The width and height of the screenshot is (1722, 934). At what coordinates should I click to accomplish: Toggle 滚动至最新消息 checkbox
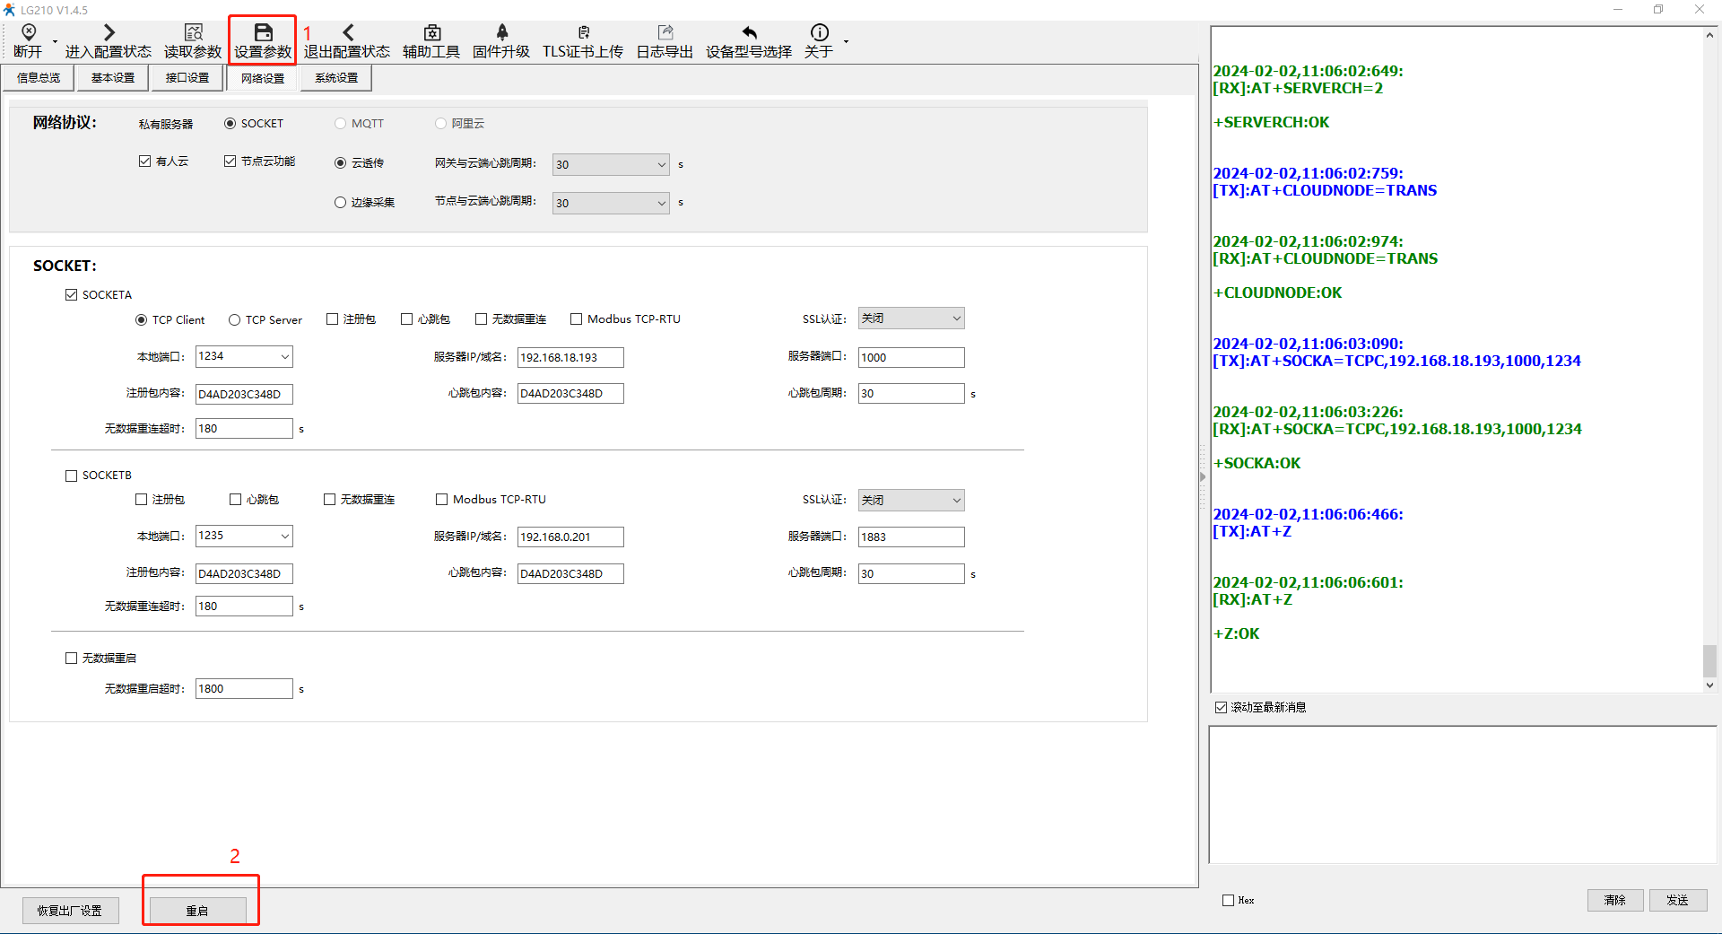coord(1221,708)
